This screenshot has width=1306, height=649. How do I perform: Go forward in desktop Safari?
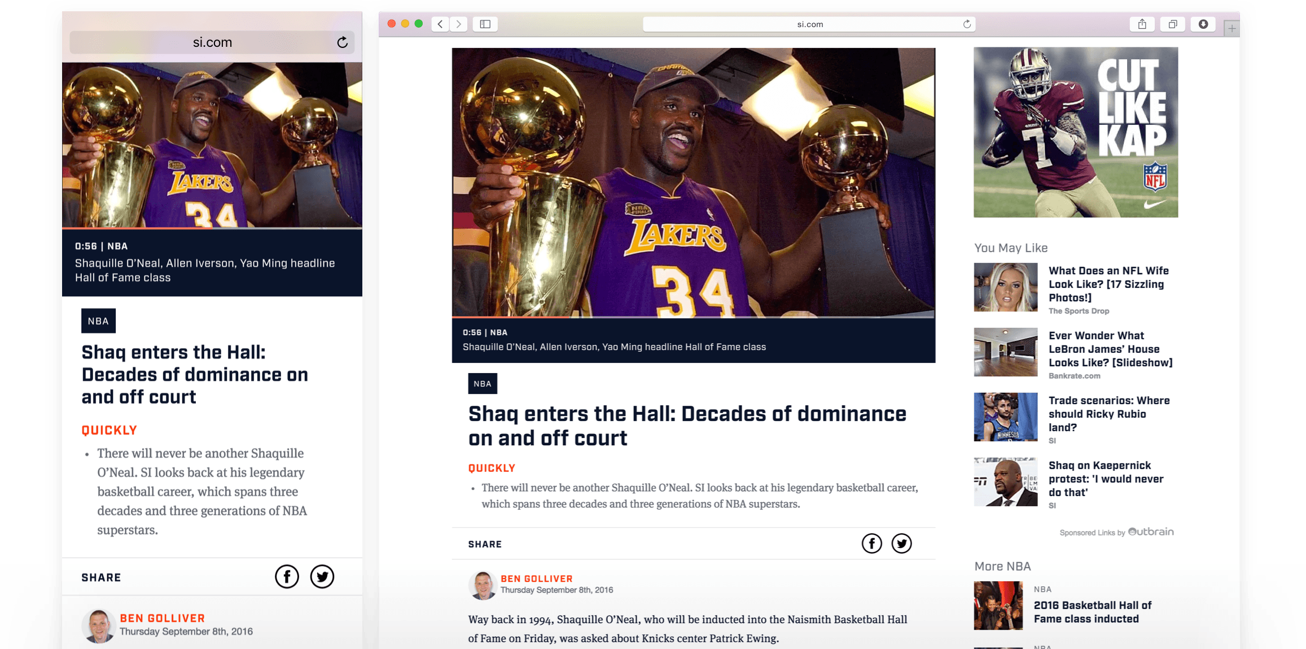point(459,24)
